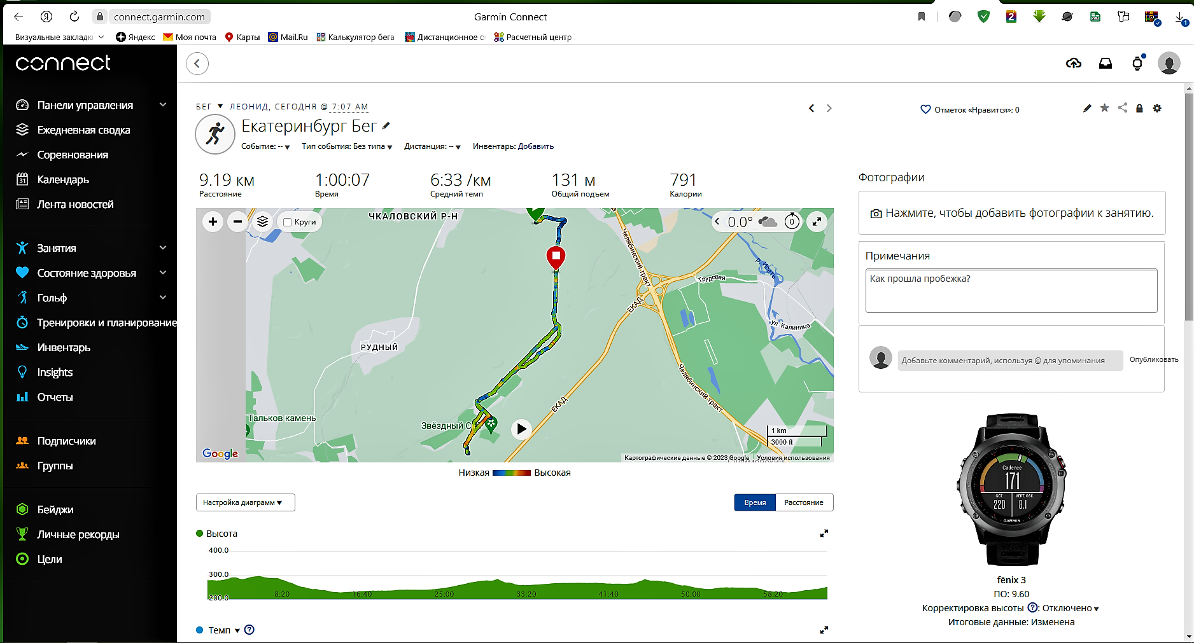Click the browser back arrow
This screenshot has height=643, width=1194.
pyautogui.click(x=18, y=17)
